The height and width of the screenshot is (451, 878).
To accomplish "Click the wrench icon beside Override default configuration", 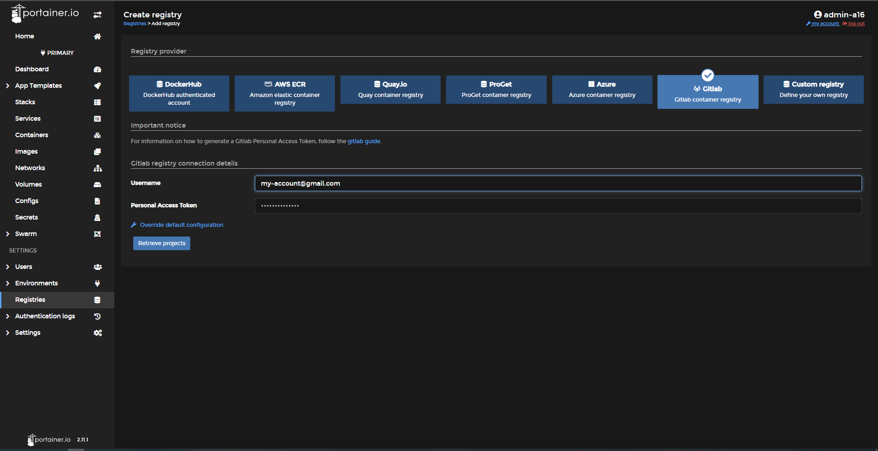I will pos(134,225).
